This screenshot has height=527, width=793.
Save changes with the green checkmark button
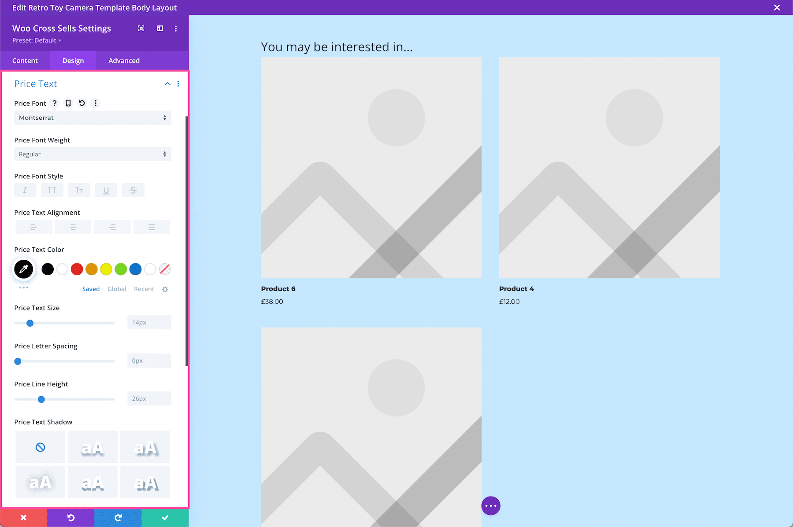click(165, 517)
